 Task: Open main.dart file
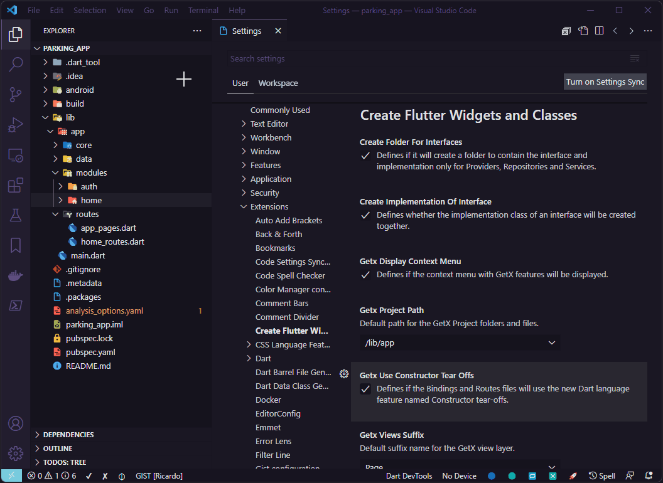coord(87,255)
